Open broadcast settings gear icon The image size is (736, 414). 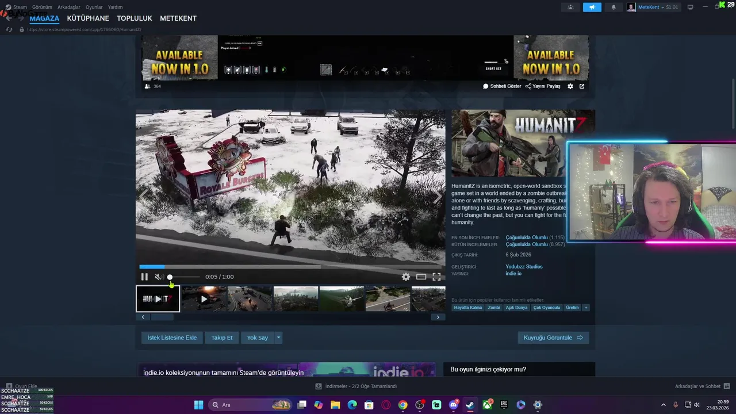570,86
